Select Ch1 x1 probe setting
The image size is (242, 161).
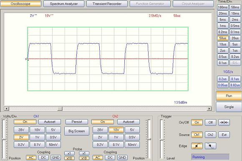pyautogui.click(x=69, y=153)
